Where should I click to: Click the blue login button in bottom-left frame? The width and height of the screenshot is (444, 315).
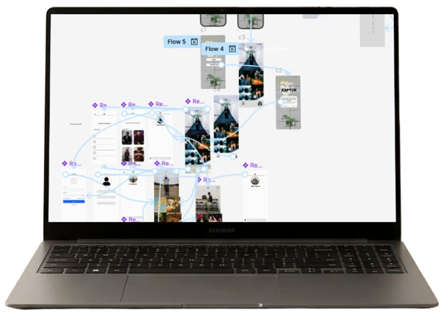[73, 201]
